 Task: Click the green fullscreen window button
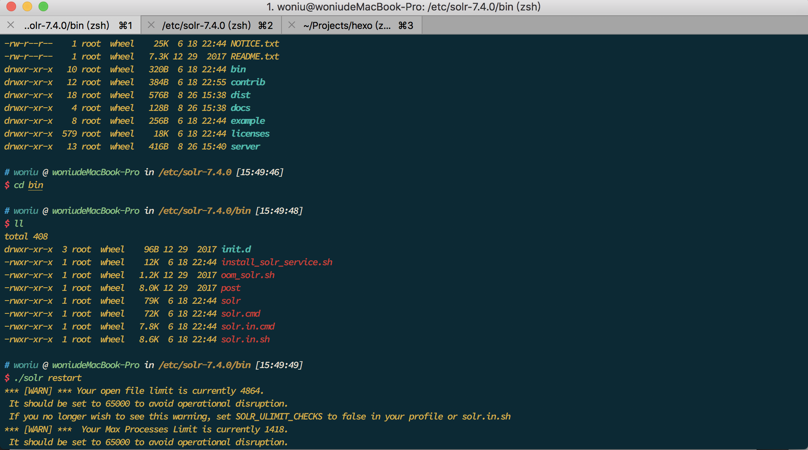(43, 6)
